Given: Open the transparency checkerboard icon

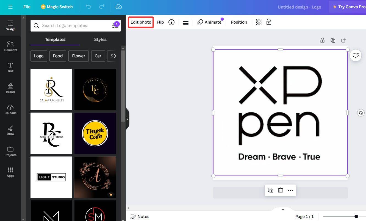Looking at the screenshot, I should 259,22.
